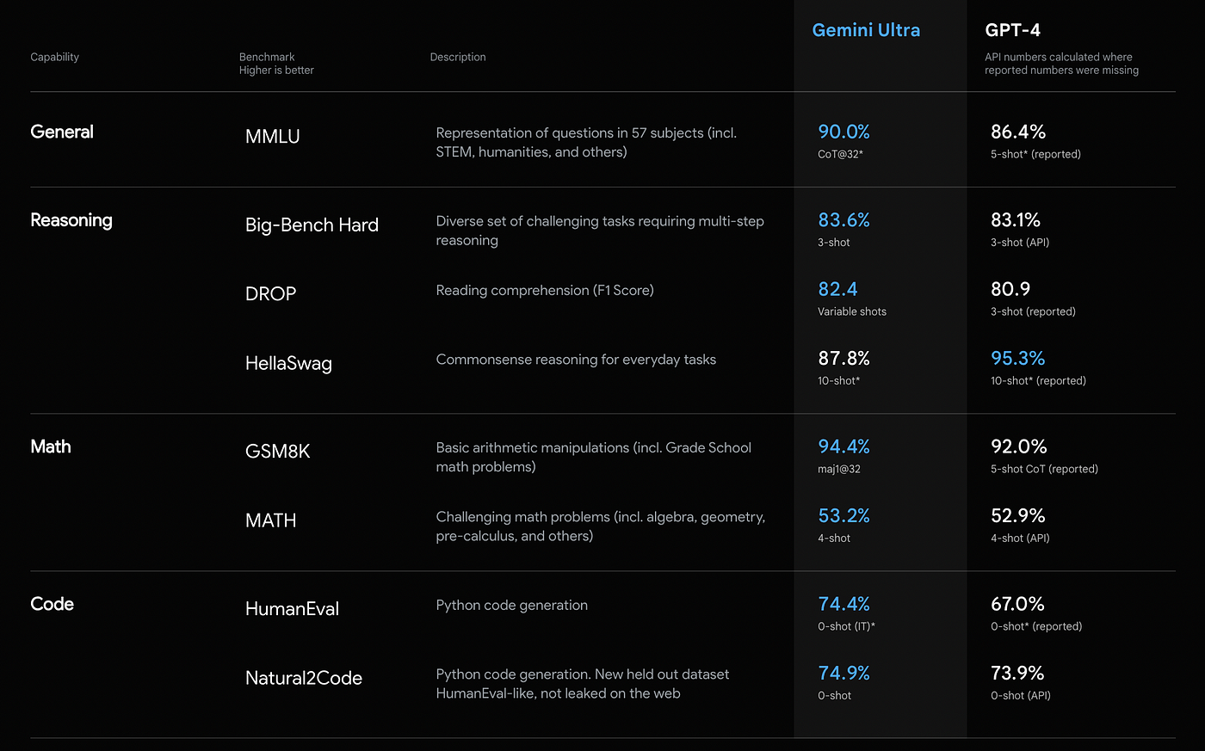Select the General capability heading
This screenshot has width=1205, height=751.
62,132
